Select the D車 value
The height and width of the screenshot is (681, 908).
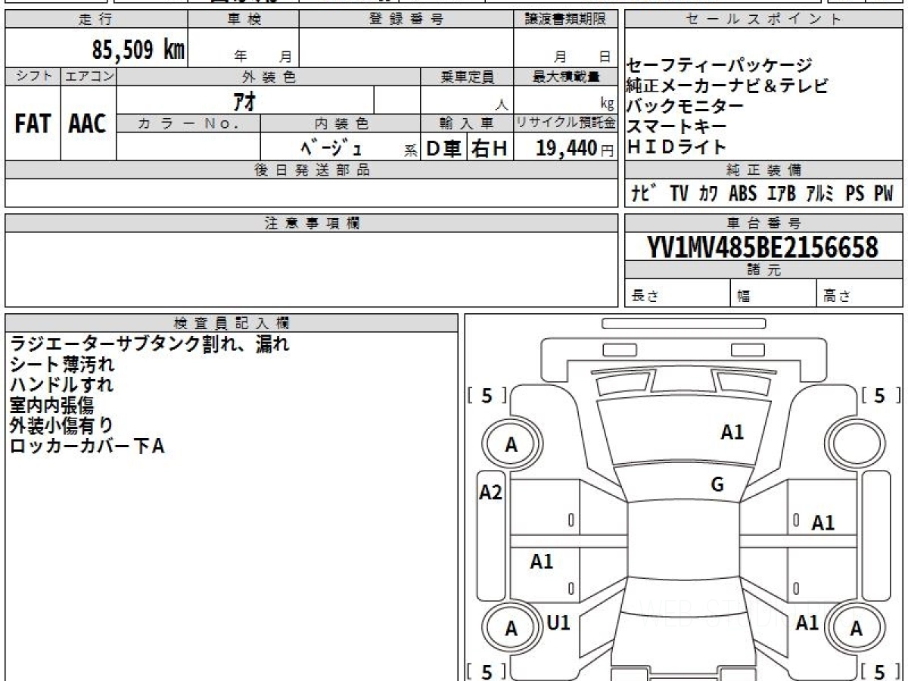[444, 148]
